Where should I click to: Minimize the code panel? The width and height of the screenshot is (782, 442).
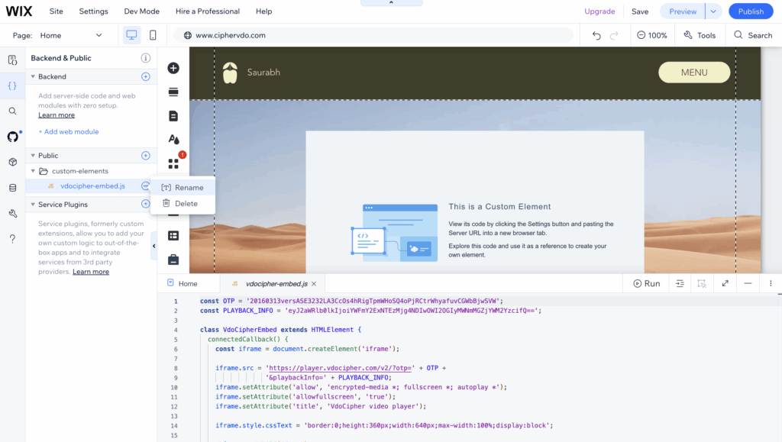pos(748,283)
